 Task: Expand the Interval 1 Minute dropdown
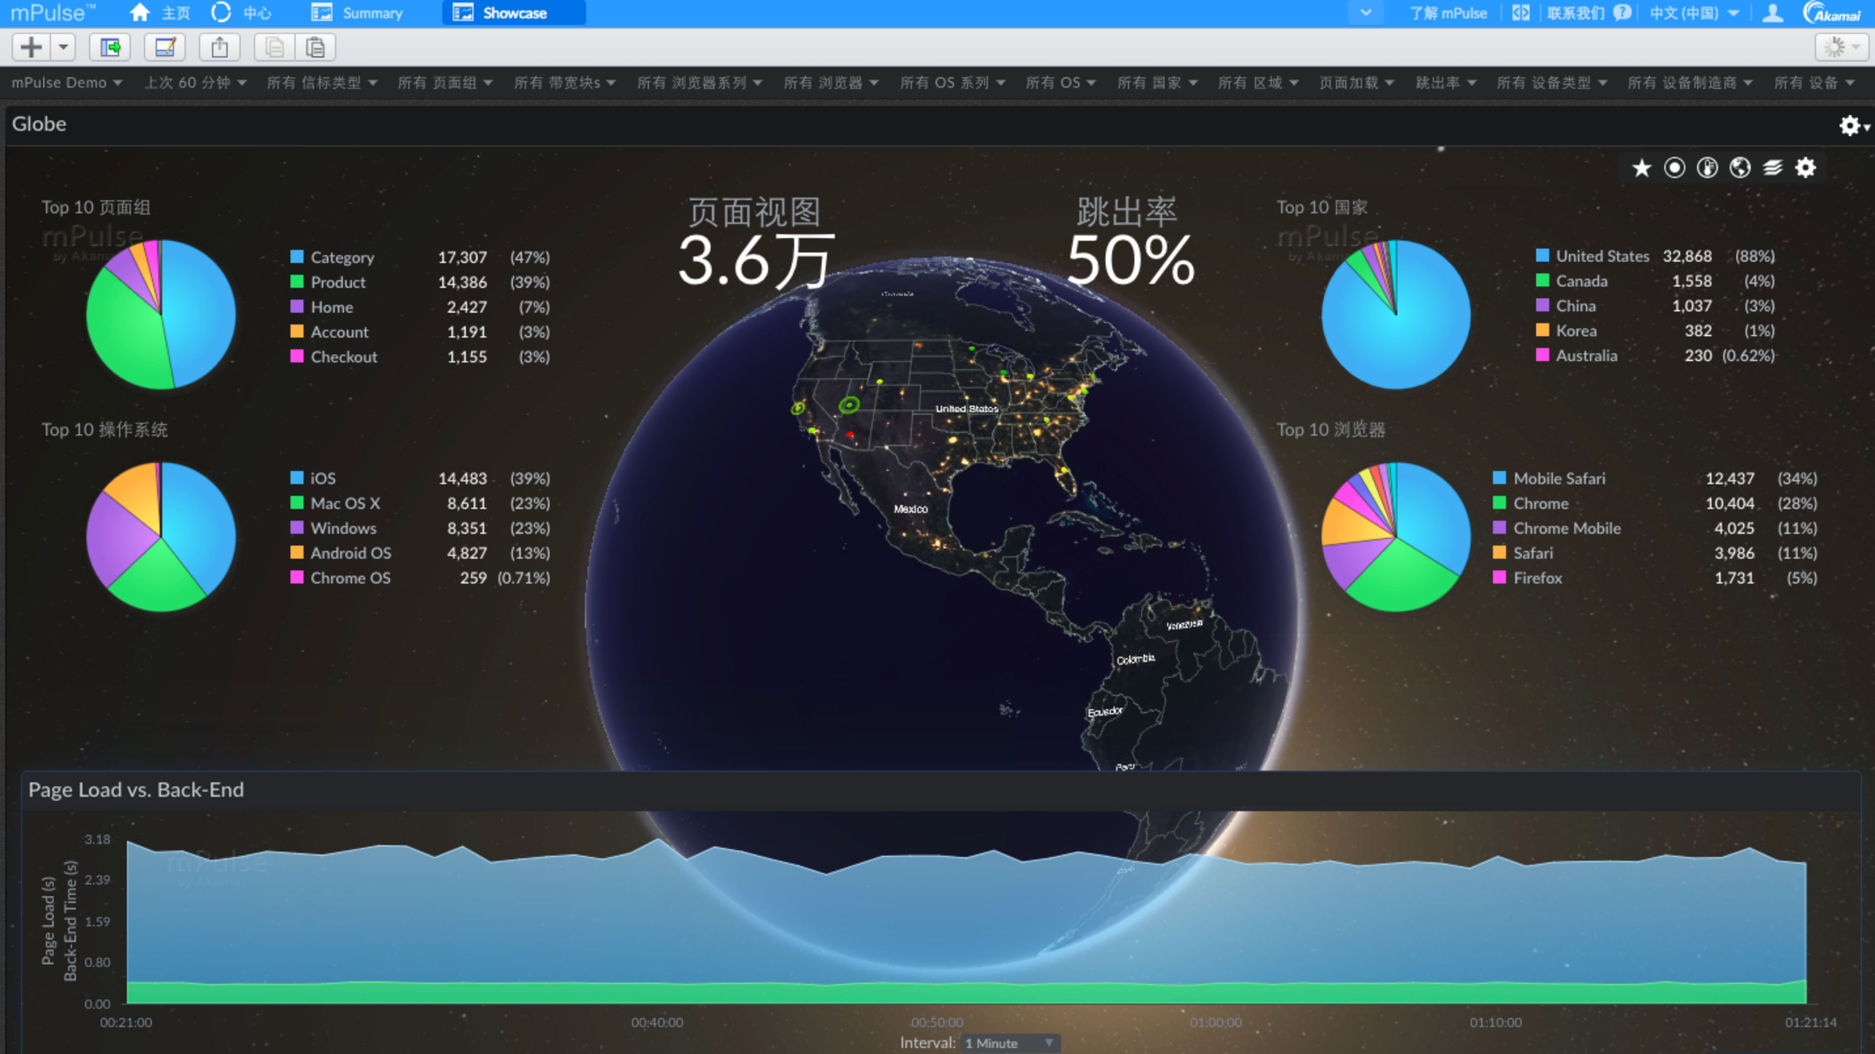click(x=1010, y=1043)
